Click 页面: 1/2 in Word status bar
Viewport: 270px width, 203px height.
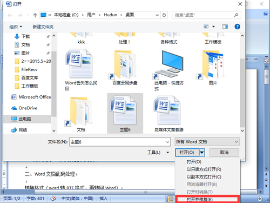click(12, 199)
